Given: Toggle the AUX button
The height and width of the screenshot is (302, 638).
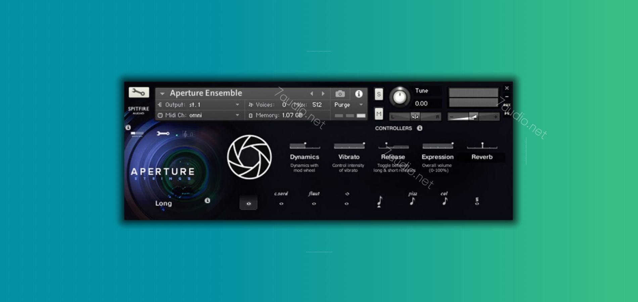Looking at the screenshot, I should point(507,105).
